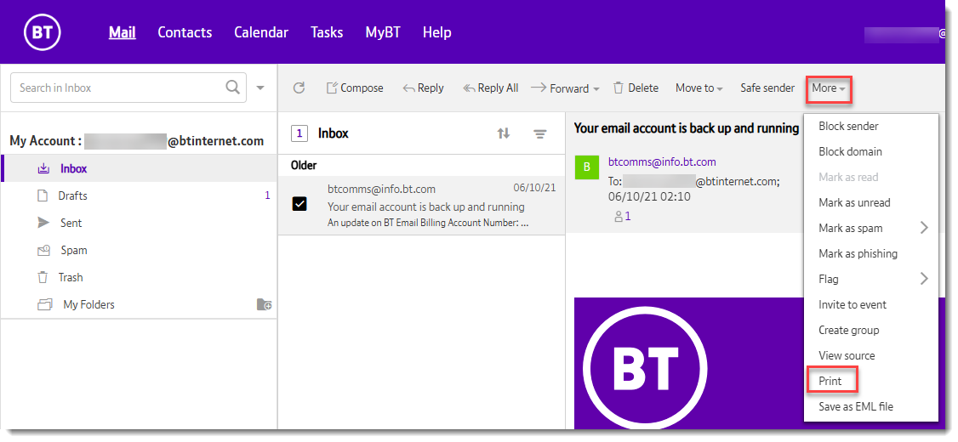Open the Inbox folder
Viewport: 958px width, 442px height.
point(140,168)
